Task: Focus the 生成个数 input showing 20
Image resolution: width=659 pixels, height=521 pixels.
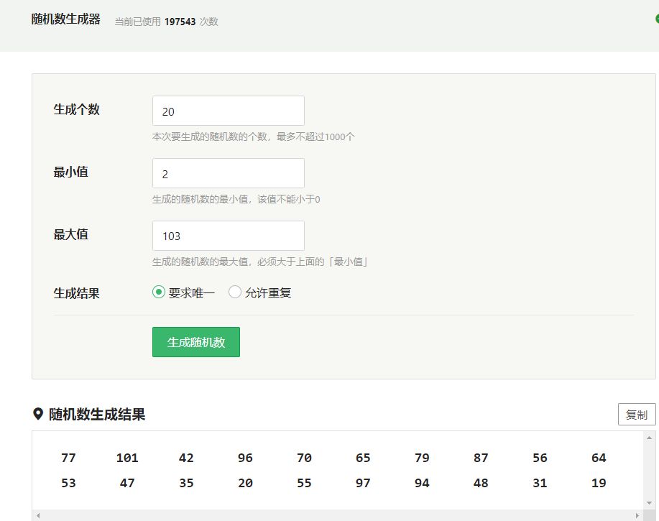Action: click(228, 111)
